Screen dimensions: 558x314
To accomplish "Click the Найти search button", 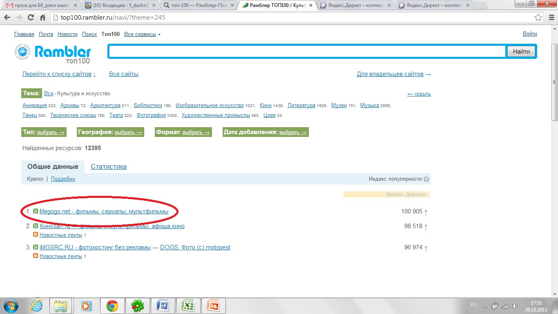I will [521, 52].
